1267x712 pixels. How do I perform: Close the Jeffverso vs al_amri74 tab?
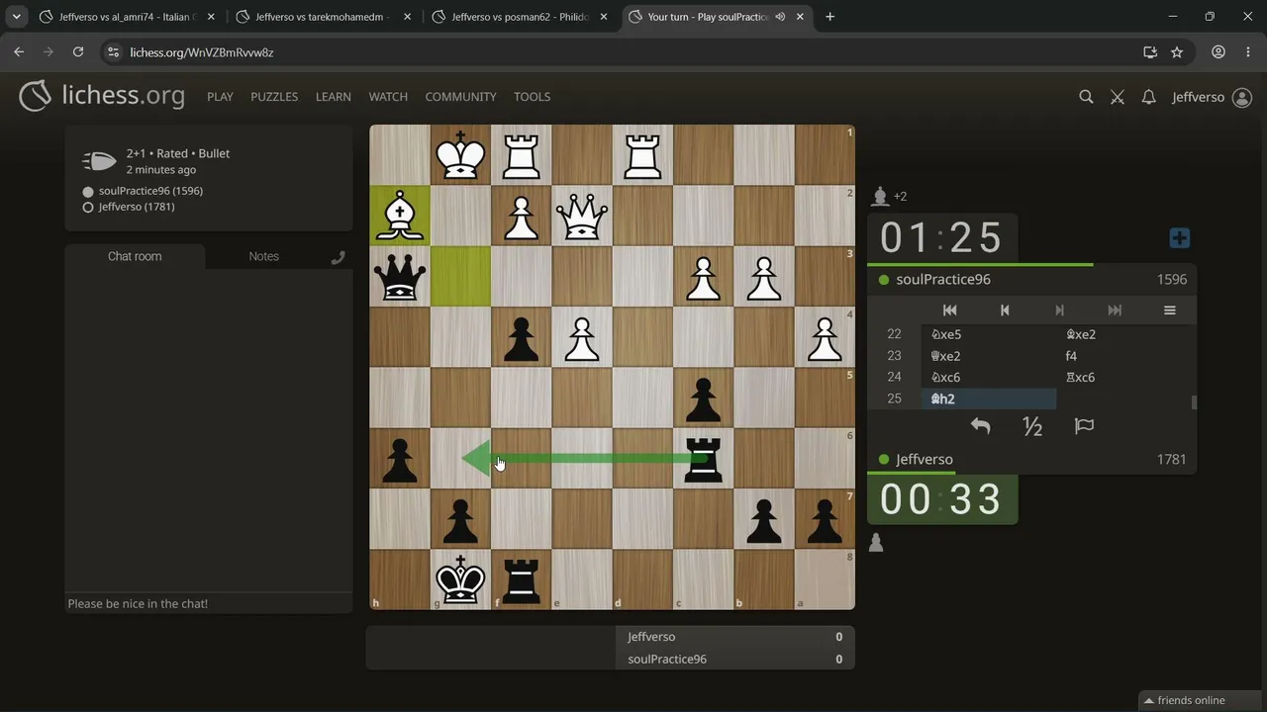211,17
